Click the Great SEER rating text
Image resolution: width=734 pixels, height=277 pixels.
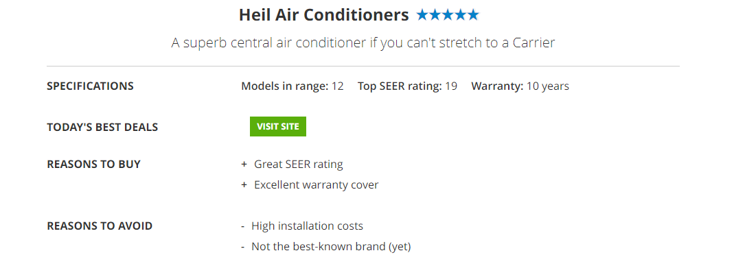pos(298,165)
